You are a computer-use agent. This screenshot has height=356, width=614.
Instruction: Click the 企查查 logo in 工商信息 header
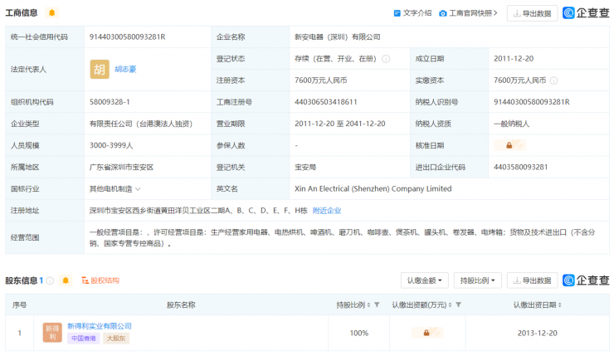pyautogui.click(x=586, y=13)
